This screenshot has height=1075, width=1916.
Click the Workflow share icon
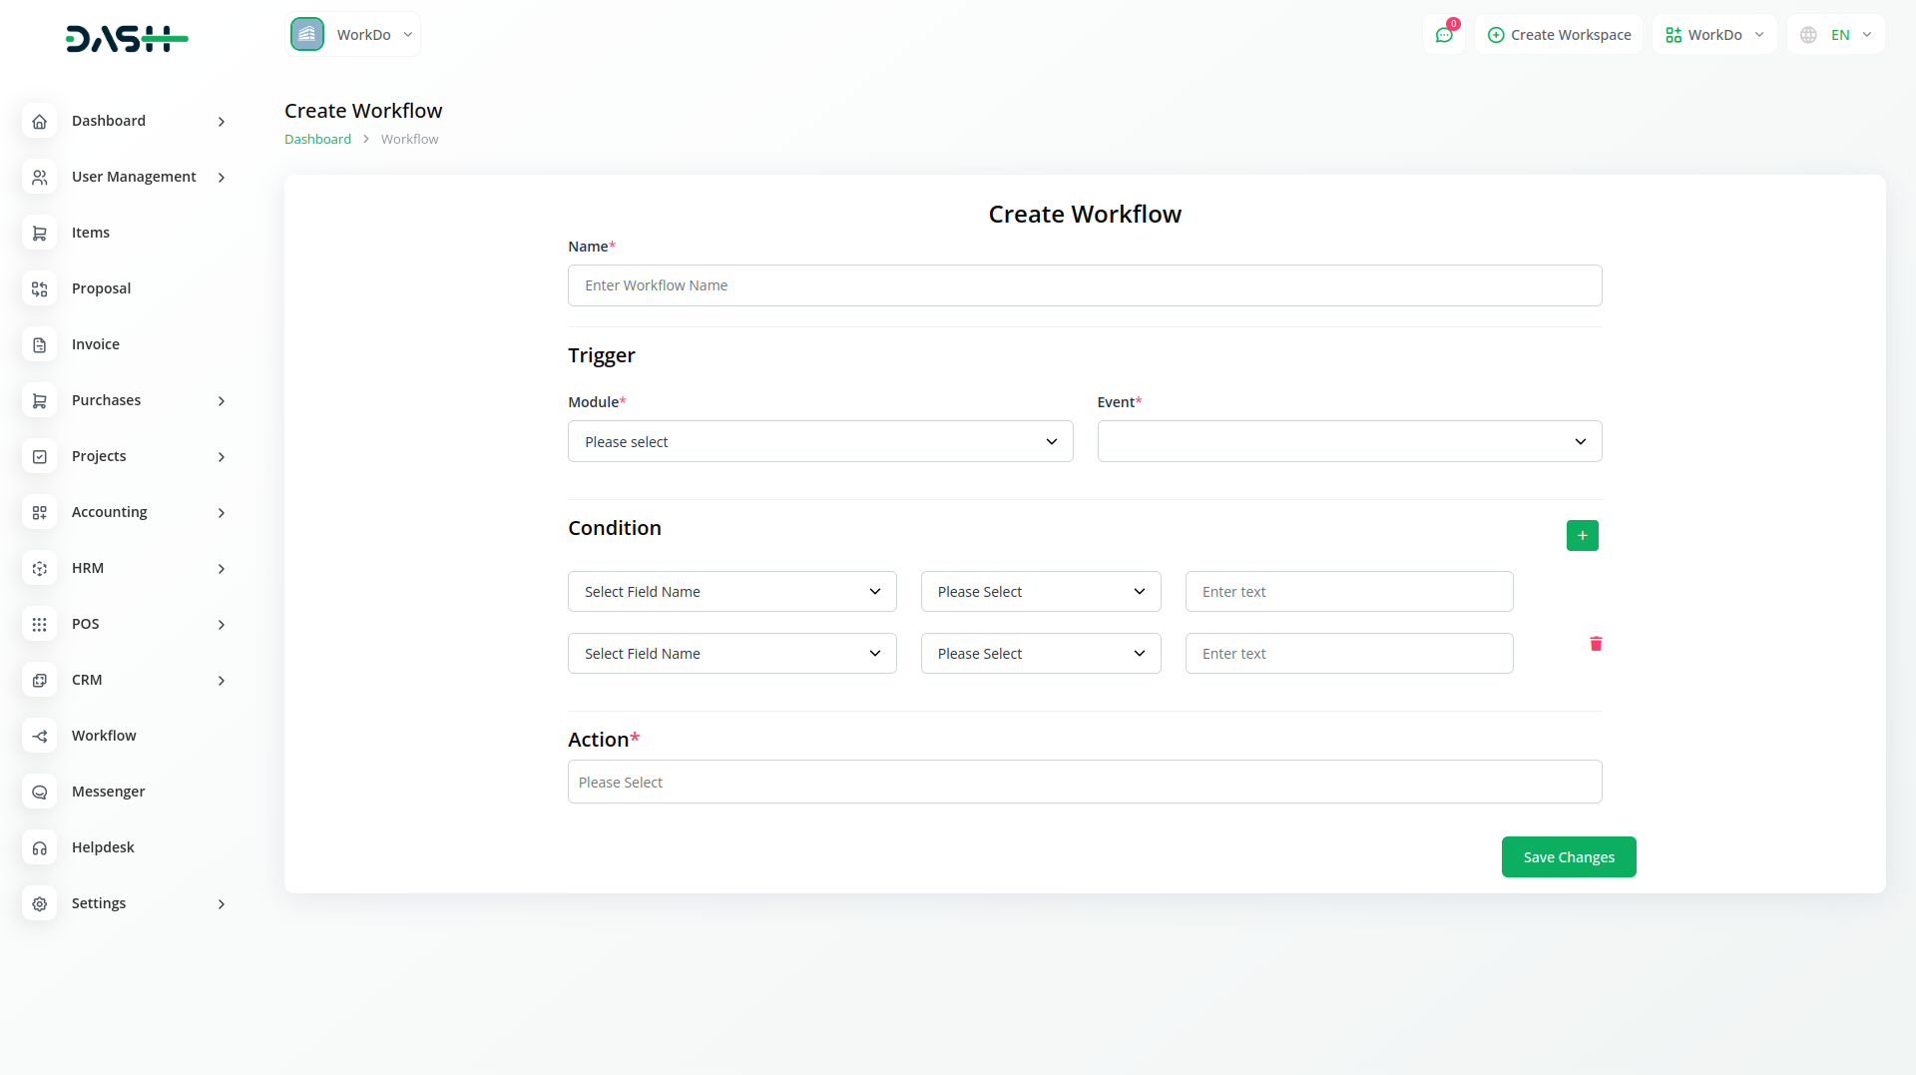[39, 736]
